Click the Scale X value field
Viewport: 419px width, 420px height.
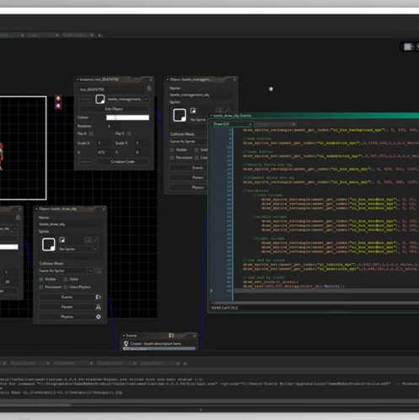[104, 143]
